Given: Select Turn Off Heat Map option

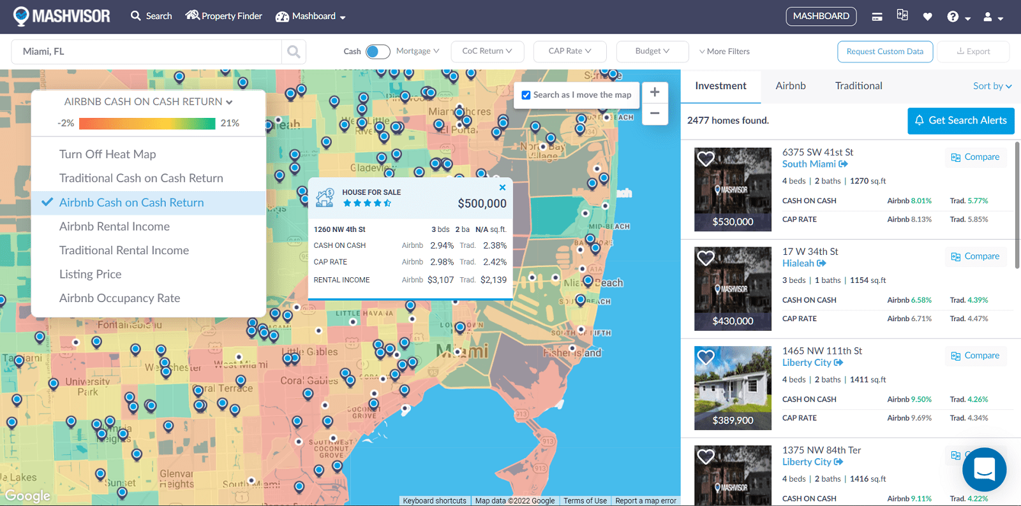Looking at the screenshot, I should pyautogui.click(x=107, y=154).
